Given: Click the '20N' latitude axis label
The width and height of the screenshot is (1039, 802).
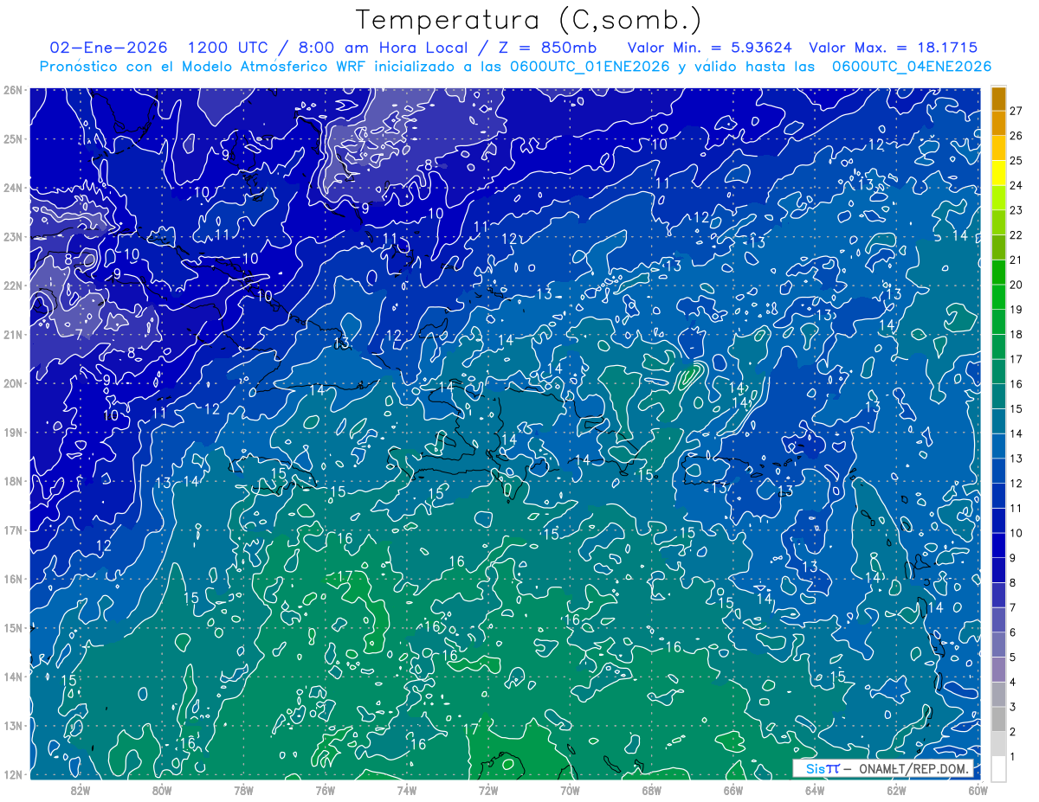Looking at the screenshot, I should point(12,383).
